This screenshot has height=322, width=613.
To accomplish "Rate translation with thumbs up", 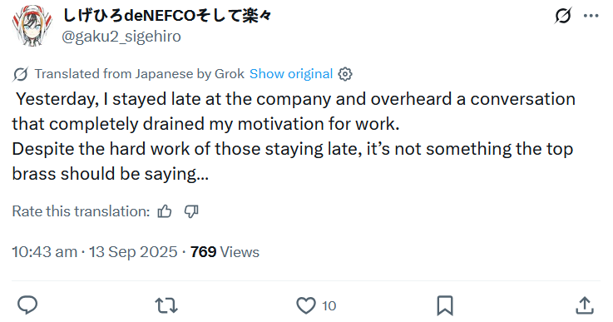I will pyautogui.click(x=165, y=211).
